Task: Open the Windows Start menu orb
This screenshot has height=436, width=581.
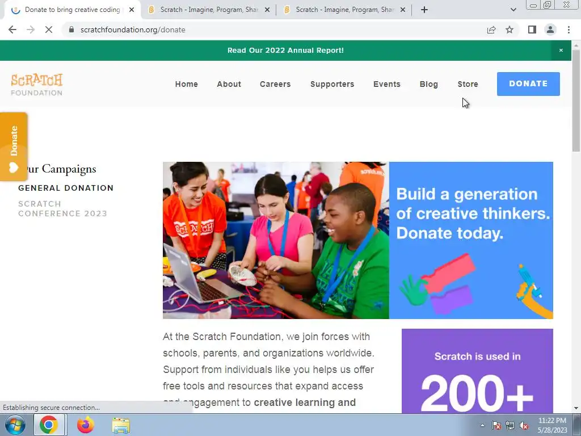Action: click(x=15, y=425)
